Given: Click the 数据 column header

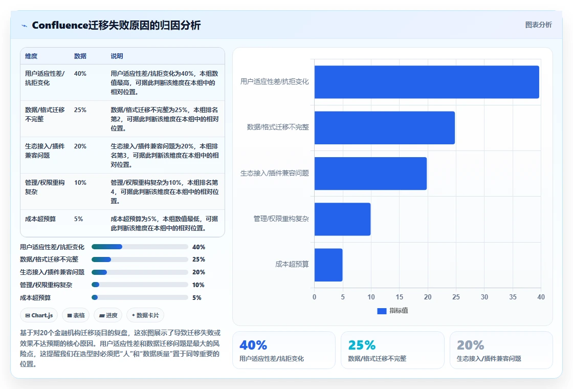Looking at the screenshot, I should (80, 56).
